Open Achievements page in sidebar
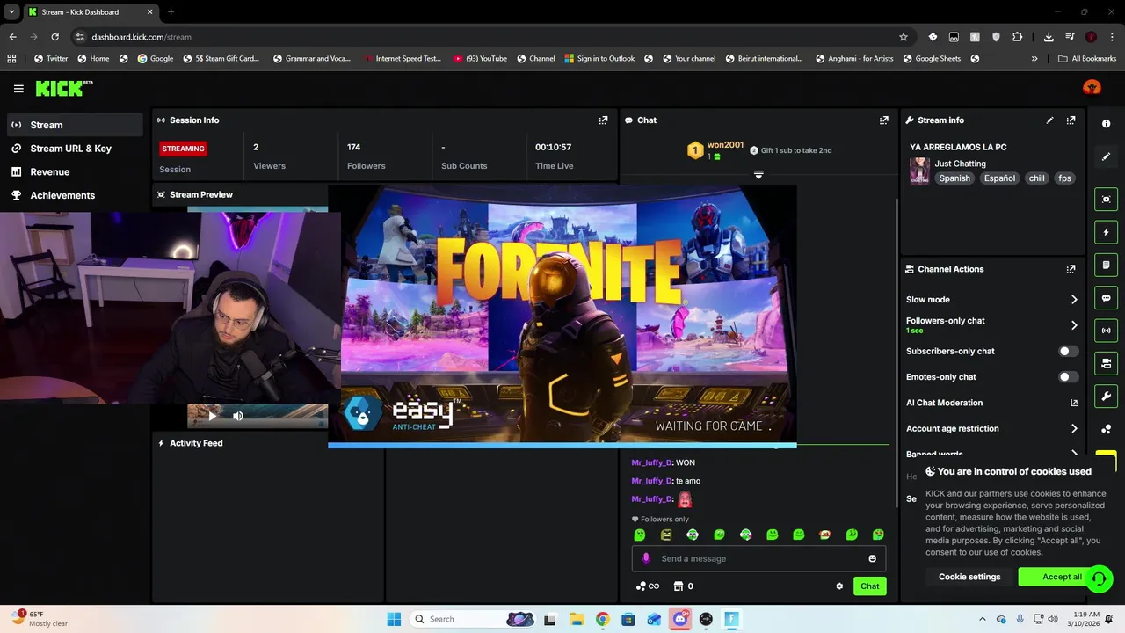This screenshot has width=1125, height=633. tap(75, 195)
